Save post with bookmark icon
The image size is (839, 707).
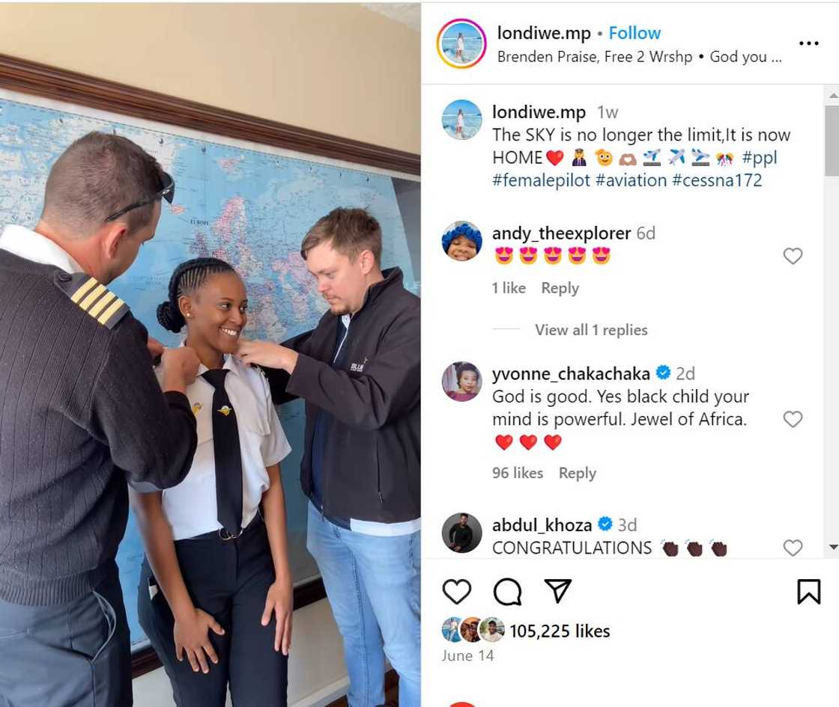click(x=808, y=592)
